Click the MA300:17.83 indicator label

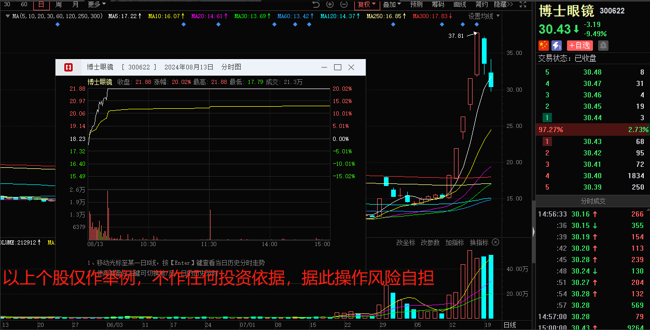pos(432,16)
